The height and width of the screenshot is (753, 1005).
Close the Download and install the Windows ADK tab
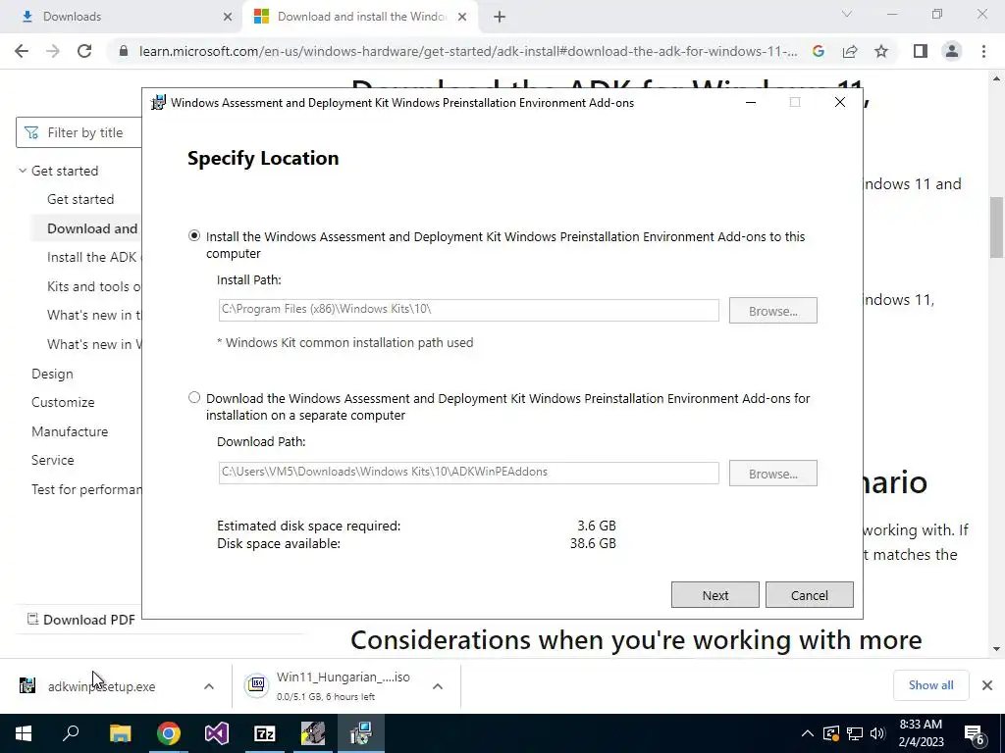tap(462, 17)
